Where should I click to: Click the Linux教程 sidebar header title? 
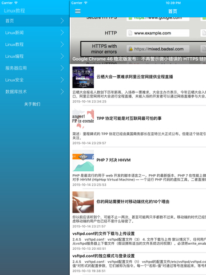pos(14,11)
